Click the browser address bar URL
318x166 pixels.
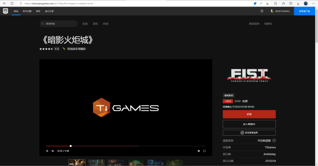click(59, 3)
